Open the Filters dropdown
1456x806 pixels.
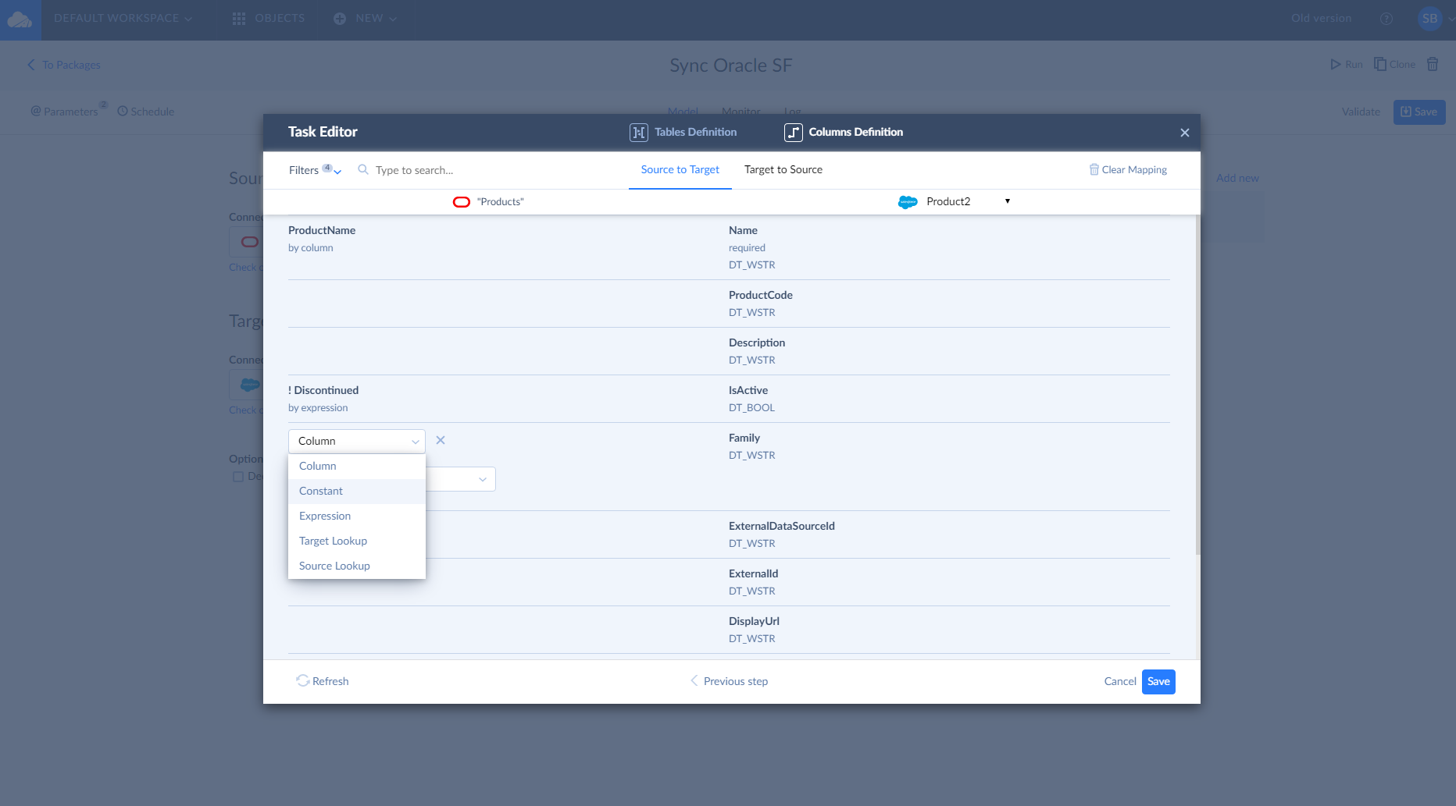(x=315, y=170)
